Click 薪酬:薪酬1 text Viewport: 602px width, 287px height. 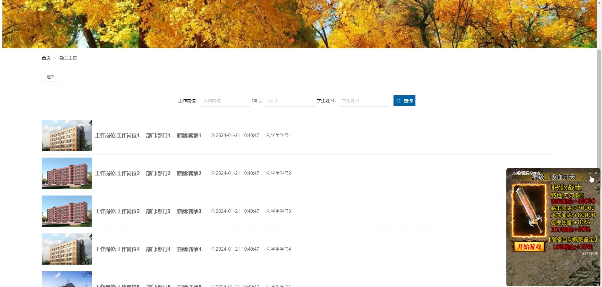[x=189, y=135]
